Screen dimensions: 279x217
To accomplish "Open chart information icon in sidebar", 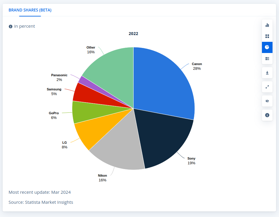I will click(267, 115).
